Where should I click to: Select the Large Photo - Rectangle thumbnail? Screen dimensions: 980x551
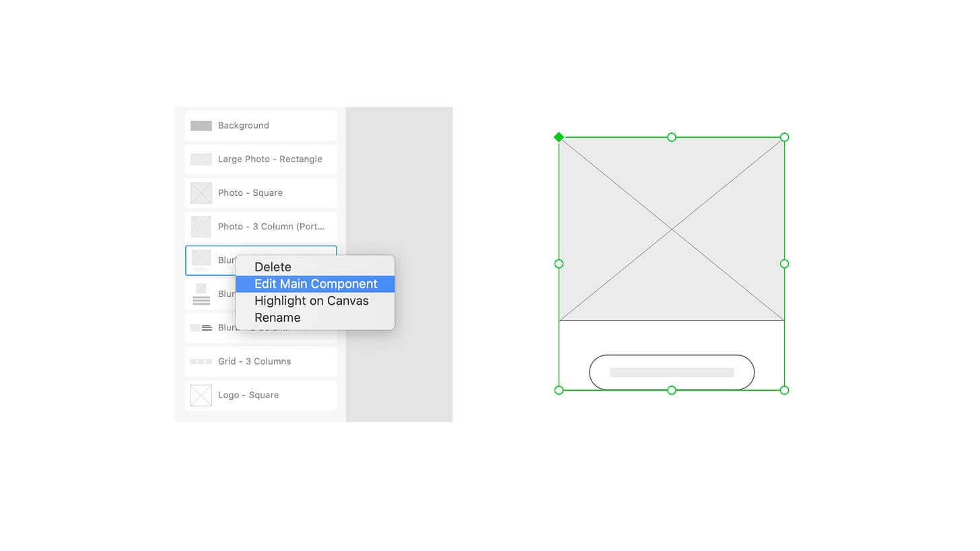(x=201, y=159)
